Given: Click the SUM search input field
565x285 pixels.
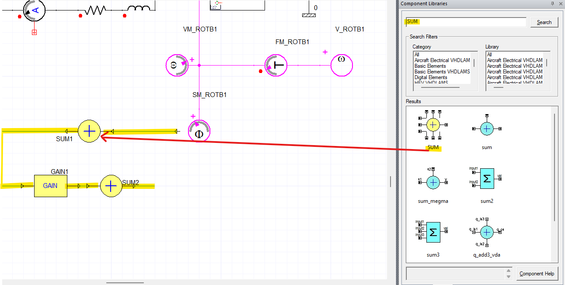Looking at the screenshot, I should 466,21.
